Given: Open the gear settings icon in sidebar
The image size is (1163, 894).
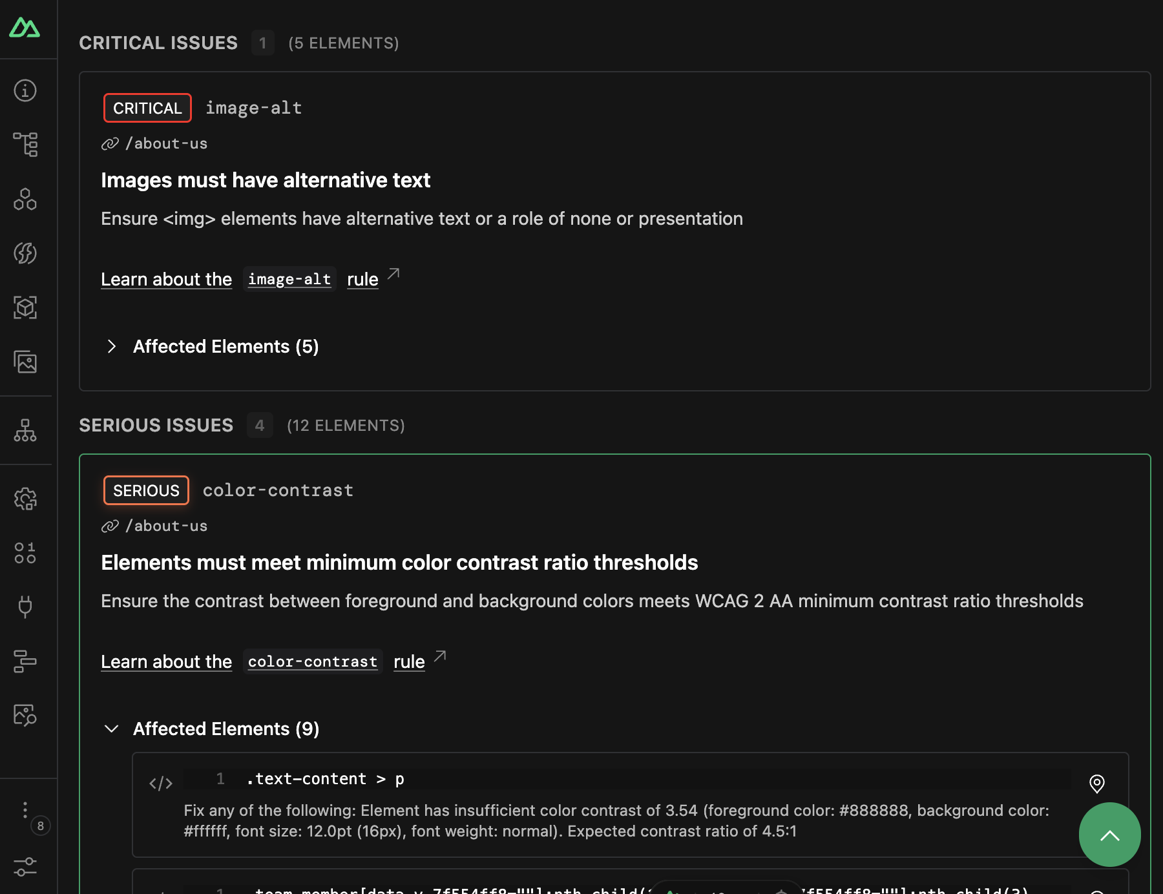Looking at the screenshot, I should 25,498.
